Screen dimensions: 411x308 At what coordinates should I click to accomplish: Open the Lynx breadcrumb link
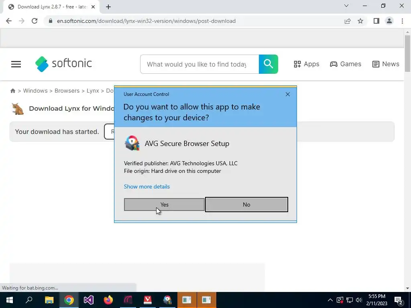click(x=93, y=91)
